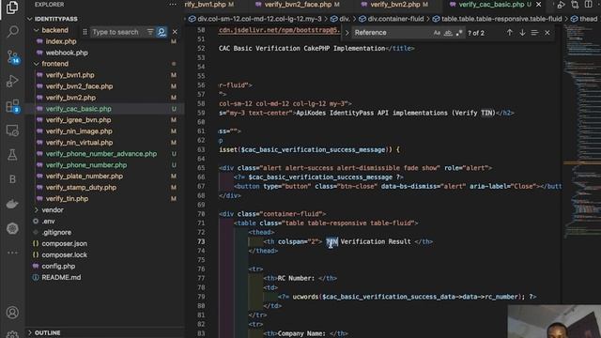601x338 pixels.
Task: Open the Search view in activity bar
Action: point(12,31)
